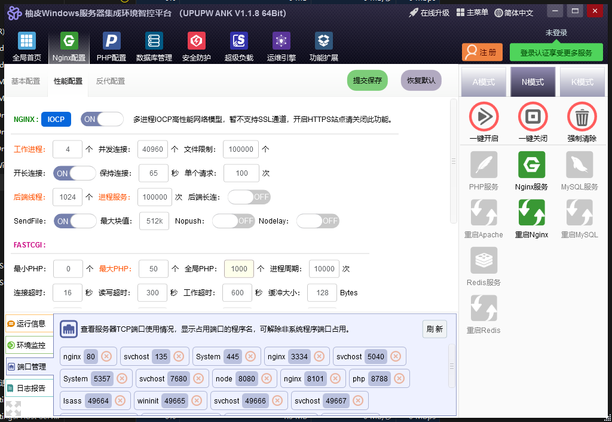Click the Nginx服务 green icon

pos(531,165)
